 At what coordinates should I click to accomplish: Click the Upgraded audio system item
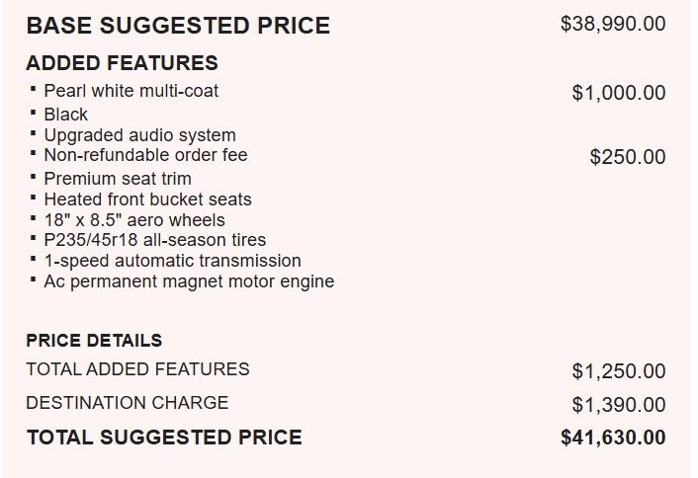point(139,135)
